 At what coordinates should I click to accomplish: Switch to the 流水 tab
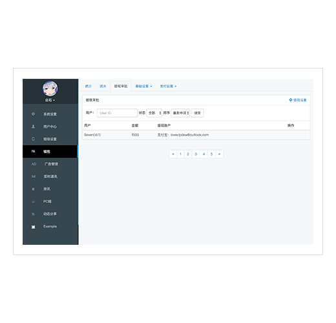tap(103, 86)
